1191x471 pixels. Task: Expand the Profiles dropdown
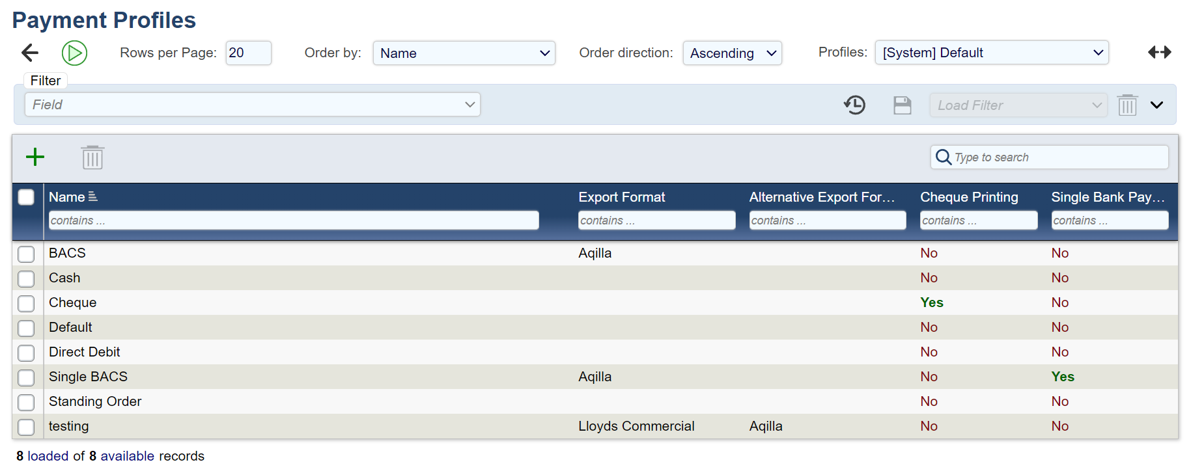(x=991, y=53)
